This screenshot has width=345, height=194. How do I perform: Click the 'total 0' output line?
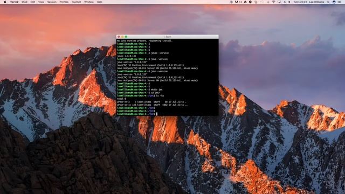122,99
